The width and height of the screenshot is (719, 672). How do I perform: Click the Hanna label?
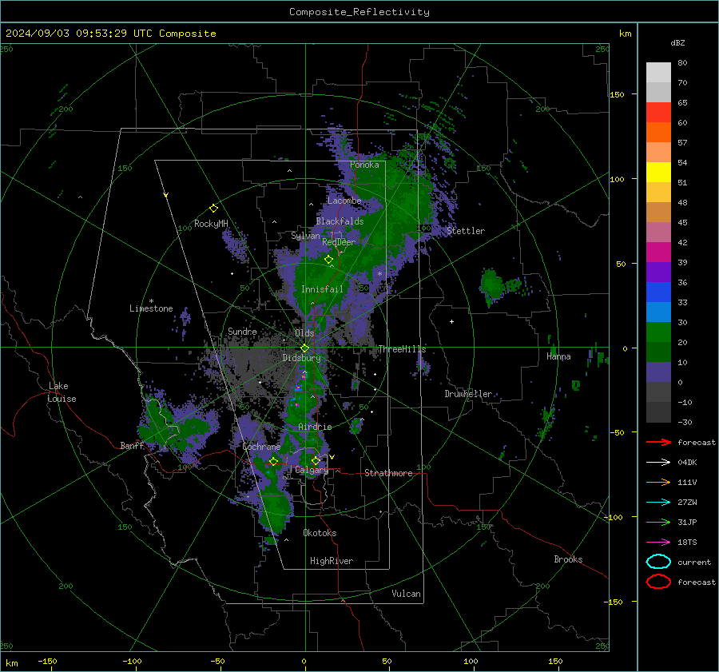coord(558,356)
